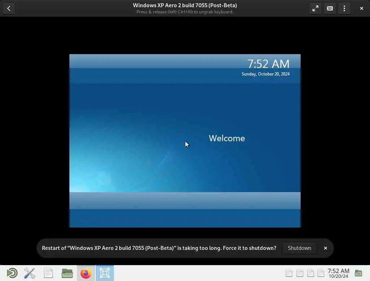Open the three-dot actions menu
This screenshot has width=370, height=281.
344,9
